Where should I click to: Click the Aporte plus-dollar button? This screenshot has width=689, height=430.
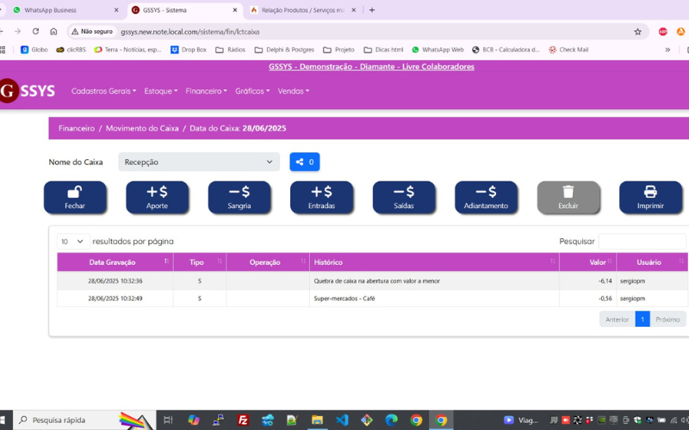click(x=157, y=197)
